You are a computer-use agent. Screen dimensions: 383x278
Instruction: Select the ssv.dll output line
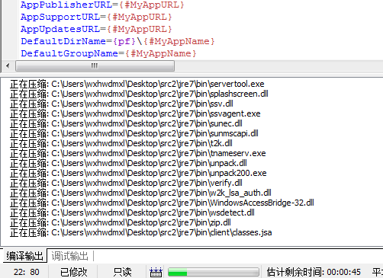[121, 104]
